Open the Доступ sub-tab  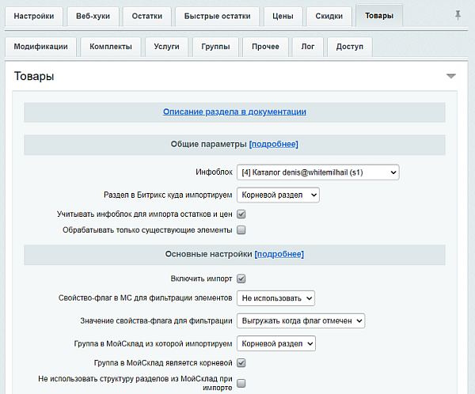[349, 47]
